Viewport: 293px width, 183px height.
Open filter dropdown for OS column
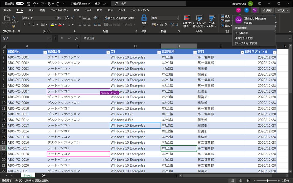pos(159,52)
